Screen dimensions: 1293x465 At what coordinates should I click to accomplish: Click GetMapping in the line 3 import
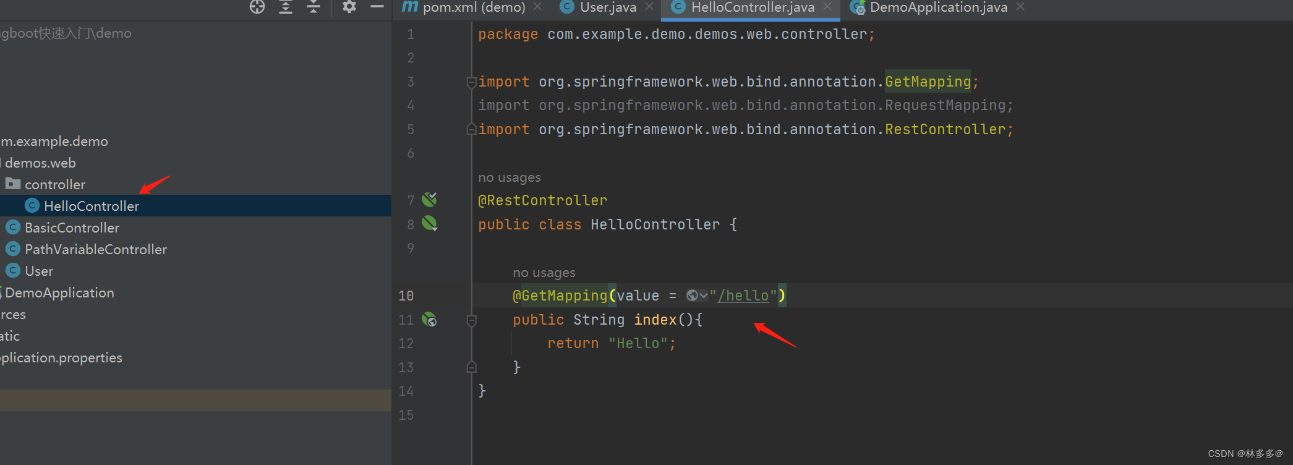click(x=928, y=82)
